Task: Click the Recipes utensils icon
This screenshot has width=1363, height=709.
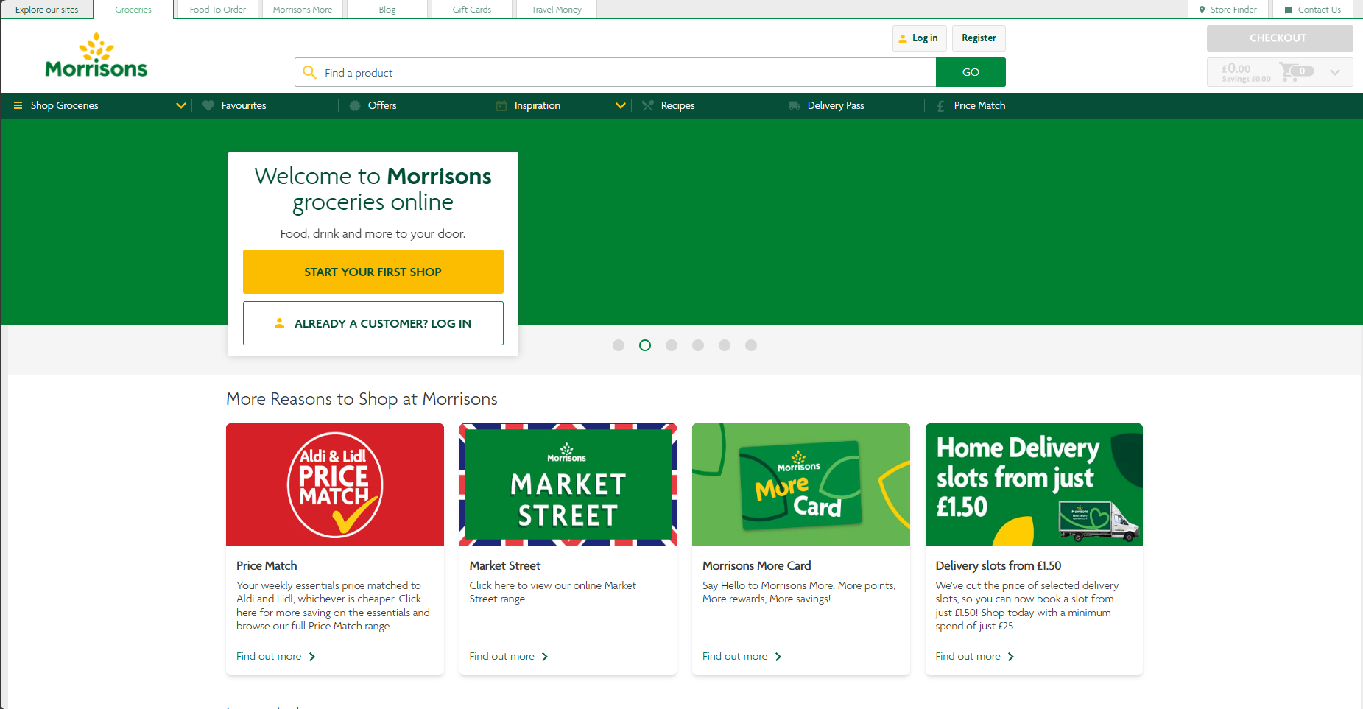Action: point(647,105)
